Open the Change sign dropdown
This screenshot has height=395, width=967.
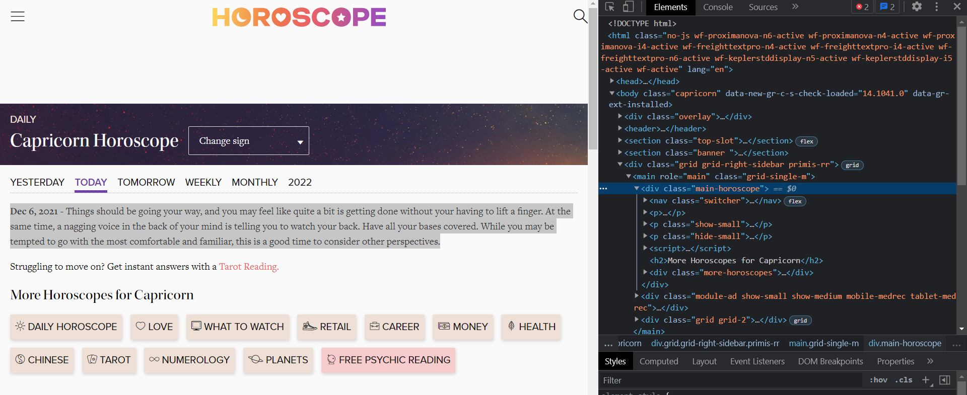click(249, 140)
